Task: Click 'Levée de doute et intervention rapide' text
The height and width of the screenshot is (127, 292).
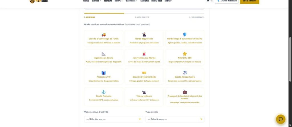Action: (x=144, y=62)
